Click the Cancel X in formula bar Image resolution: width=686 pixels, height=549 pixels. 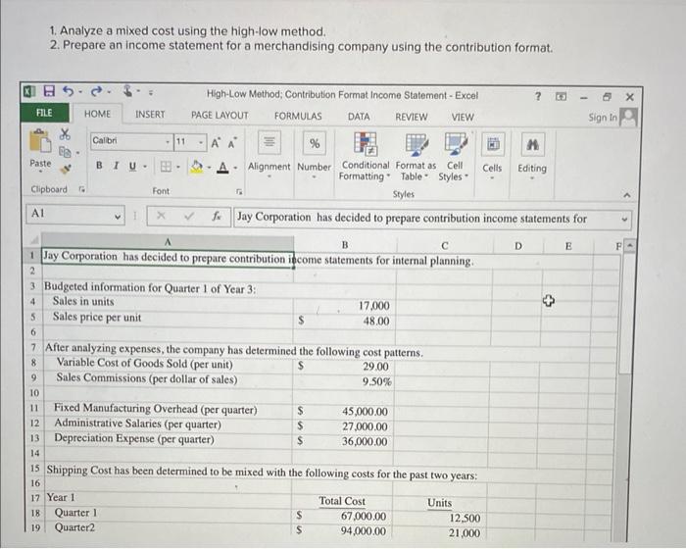pos(161,215)
